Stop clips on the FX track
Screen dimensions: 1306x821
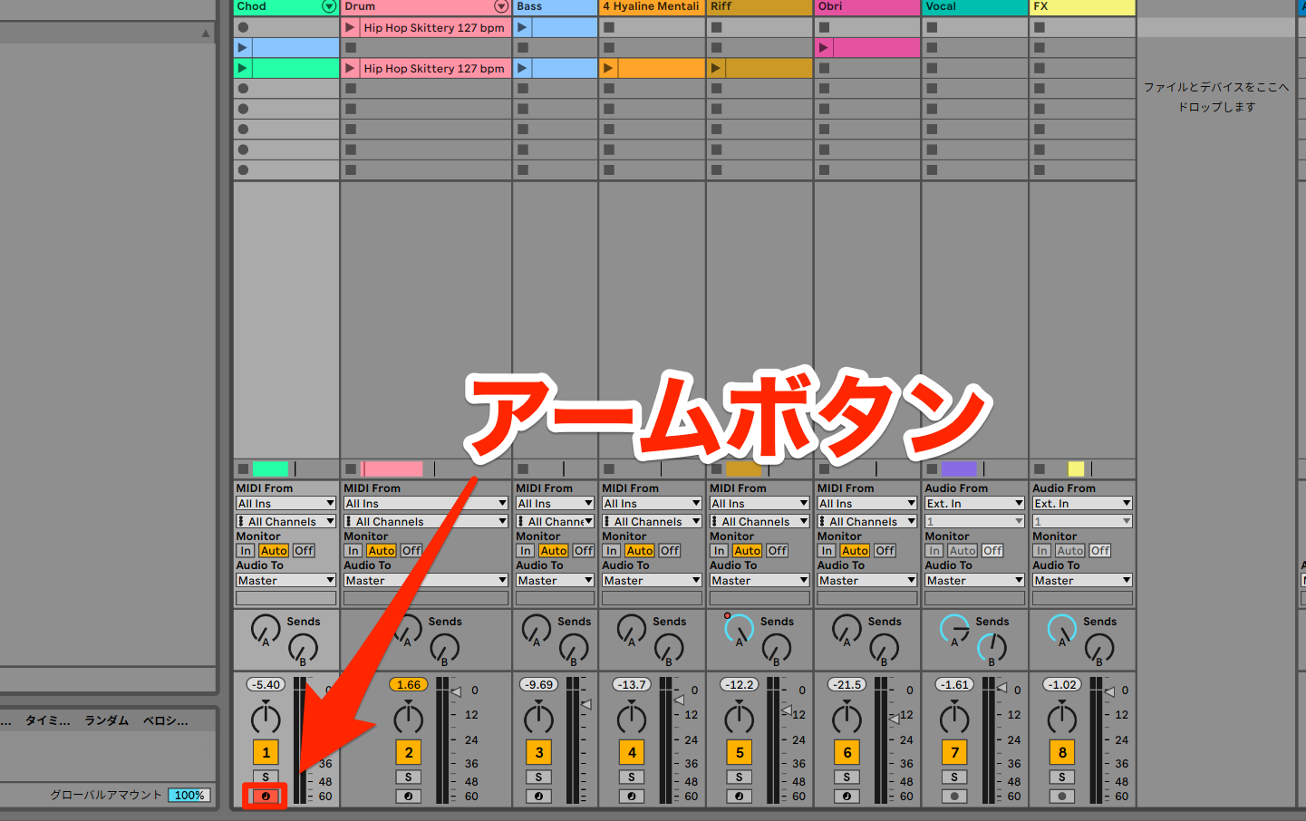pyautogui.click(x=1040, y=469)
